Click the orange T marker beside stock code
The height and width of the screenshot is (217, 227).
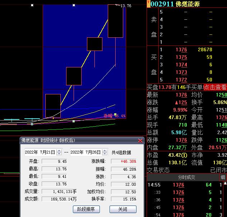[x=149, y=2]
